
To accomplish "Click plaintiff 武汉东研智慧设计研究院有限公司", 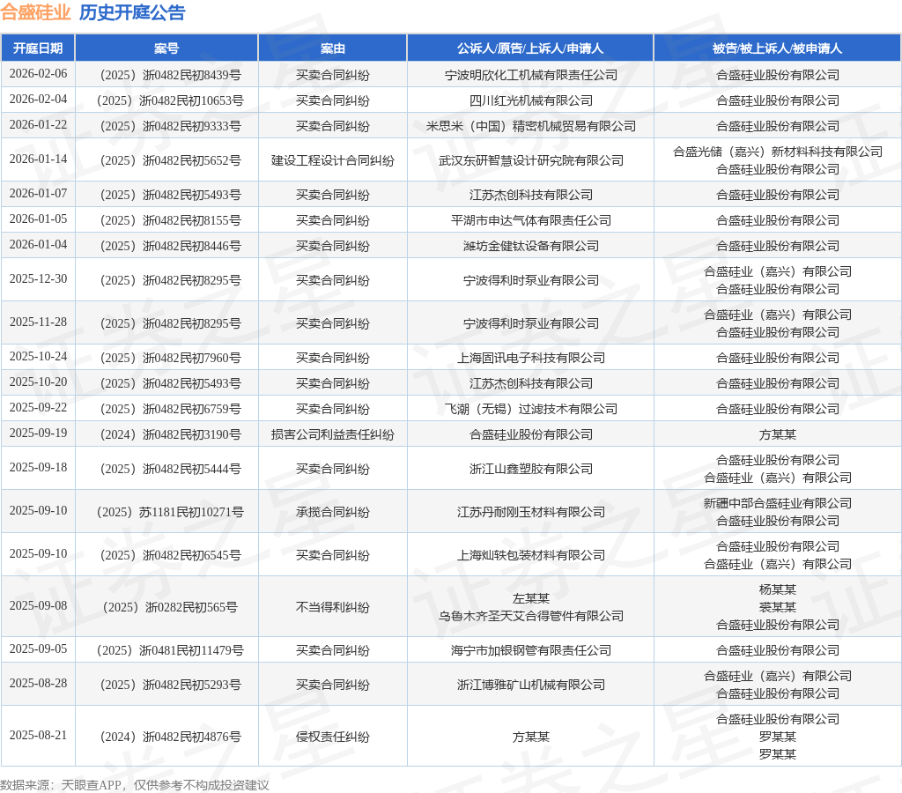I will tap(531, 160).
